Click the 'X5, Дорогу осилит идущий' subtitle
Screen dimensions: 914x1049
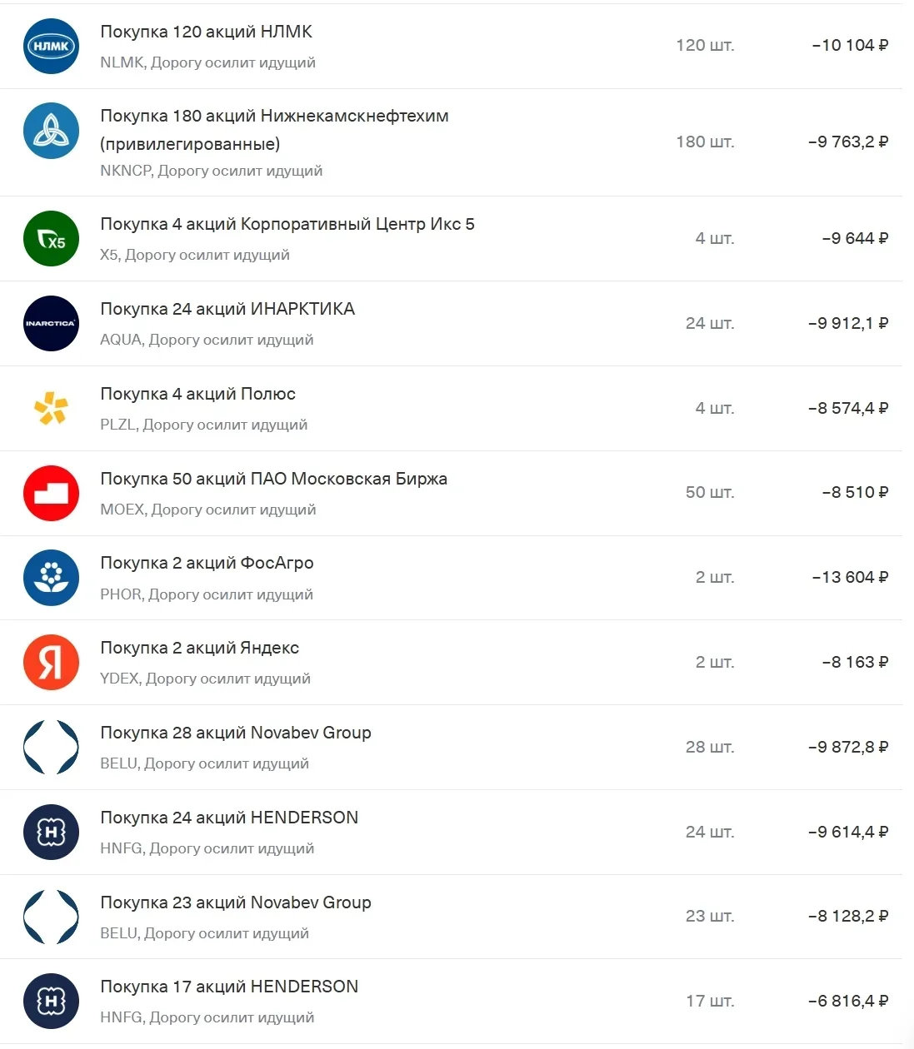(195, 255)
